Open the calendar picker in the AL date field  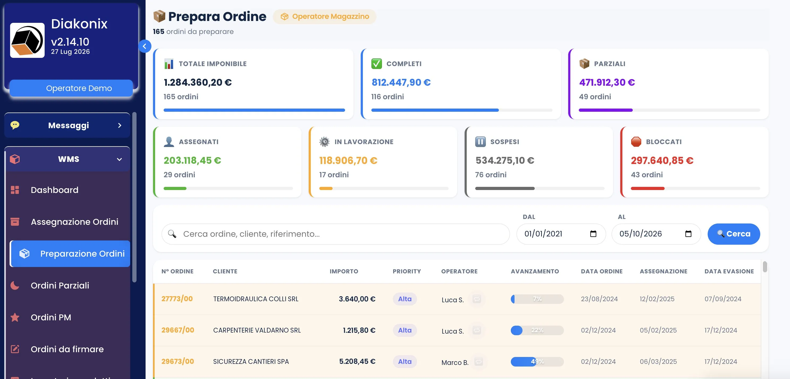(x=688, y=234)
